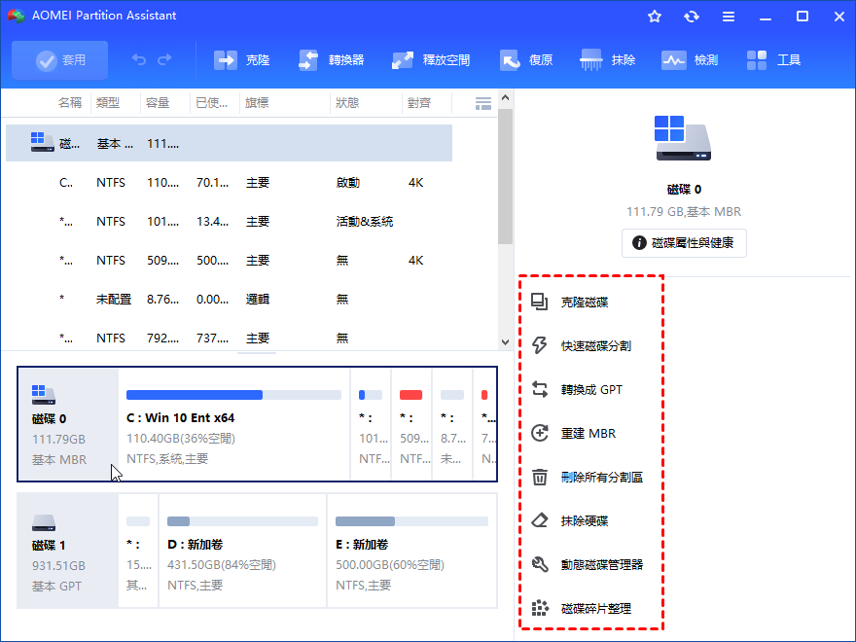Viewport: 856px width, 642px height.
Task: Click the AOMEI logo in title bar
Action: (17, 16)
